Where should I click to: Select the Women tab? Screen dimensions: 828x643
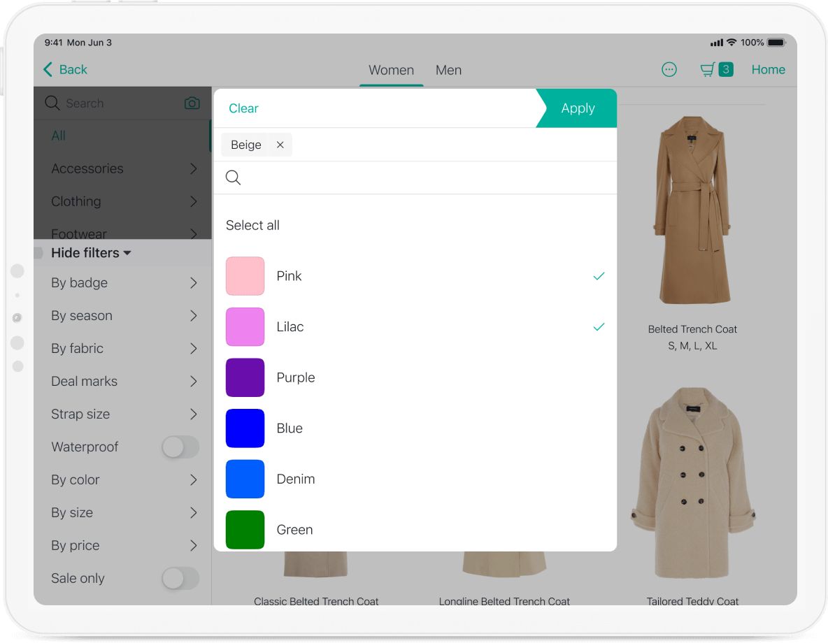[x=391, y=70]
